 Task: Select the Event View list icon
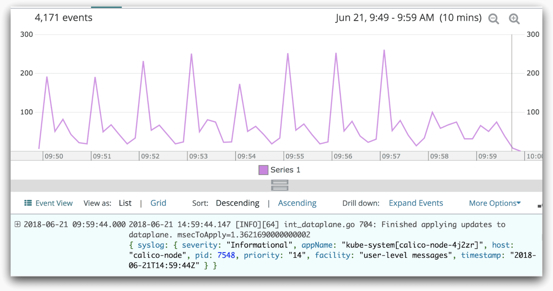point(28,203)
